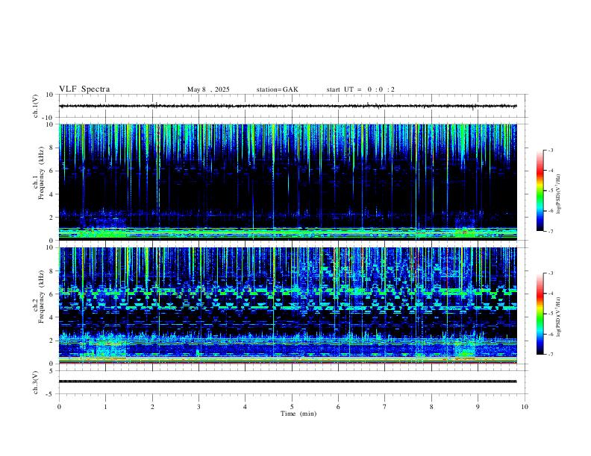Click the '-7' label on lower colorbar

pos(550,355)
